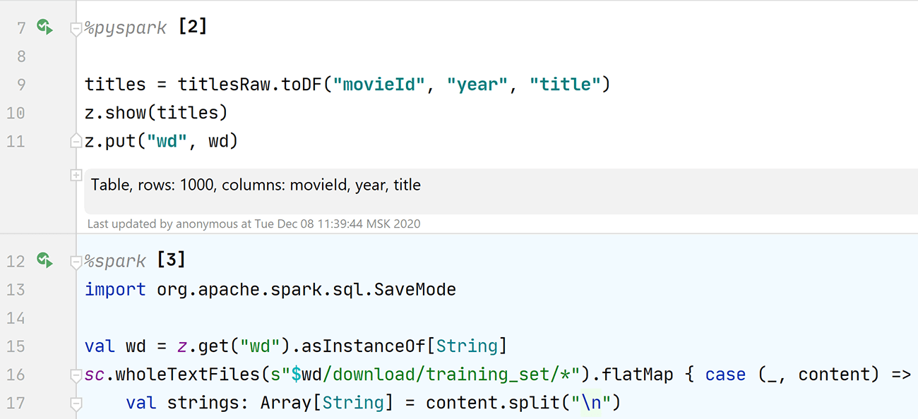Screen dimensions: 918x419
Task: Click "strings: Array[String]" declaration
Action: pyautogui.click(x=280, y=403)
